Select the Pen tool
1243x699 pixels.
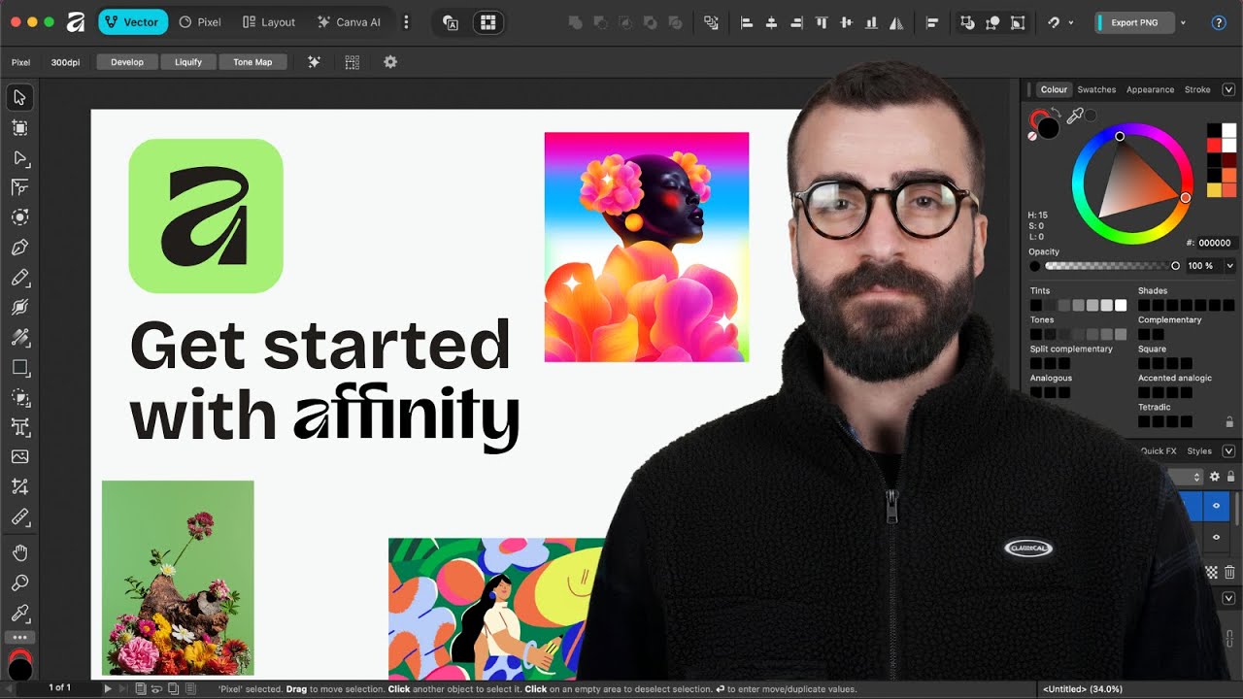pyautogui.click(x=19, y=248)
